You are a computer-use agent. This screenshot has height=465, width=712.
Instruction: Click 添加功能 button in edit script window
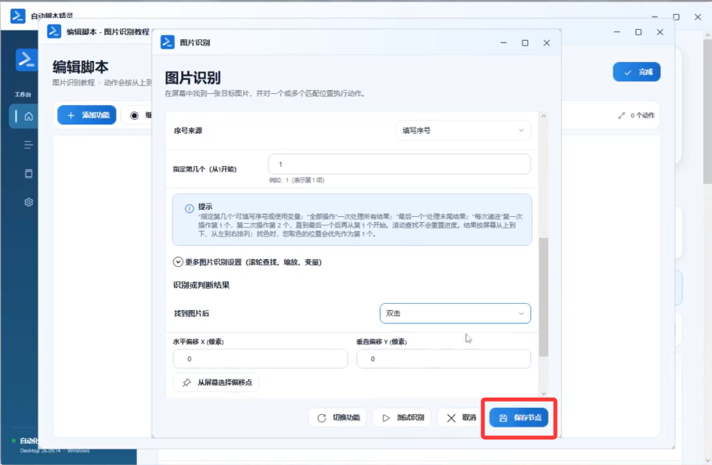[x=87, y=115]
